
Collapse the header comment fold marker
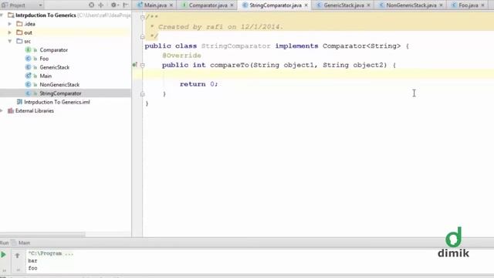click(142, 17)
